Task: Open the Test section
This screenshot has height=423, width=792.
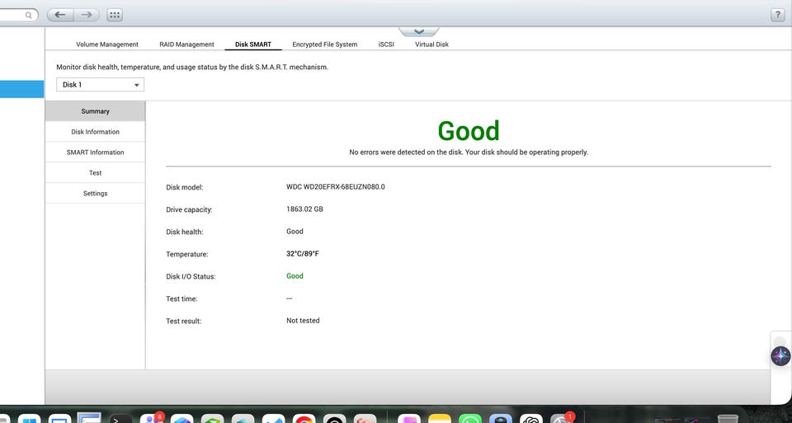Action: (x=95, y=172)
